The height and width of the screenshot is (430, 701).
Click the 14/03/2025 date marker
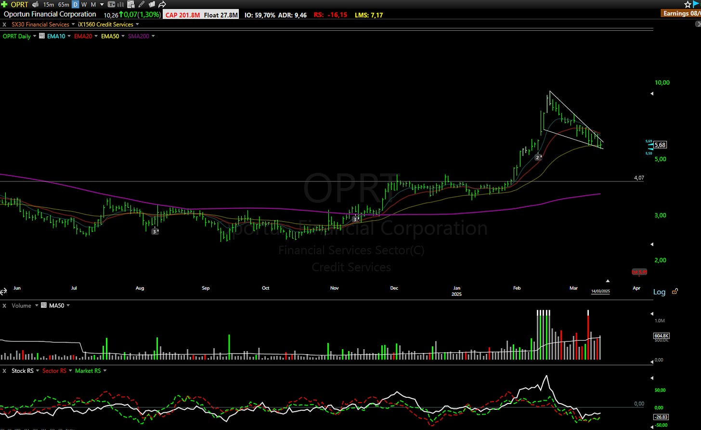[600, 291]
